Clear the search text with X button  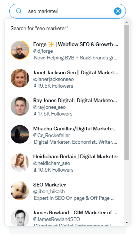click(118, 11)
